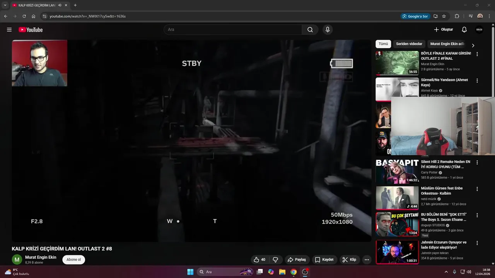The width and height of the screenshot is (495, 278).
Task: Open the Murat Engin Ekin channel name link
Action: tap(41, 257)
